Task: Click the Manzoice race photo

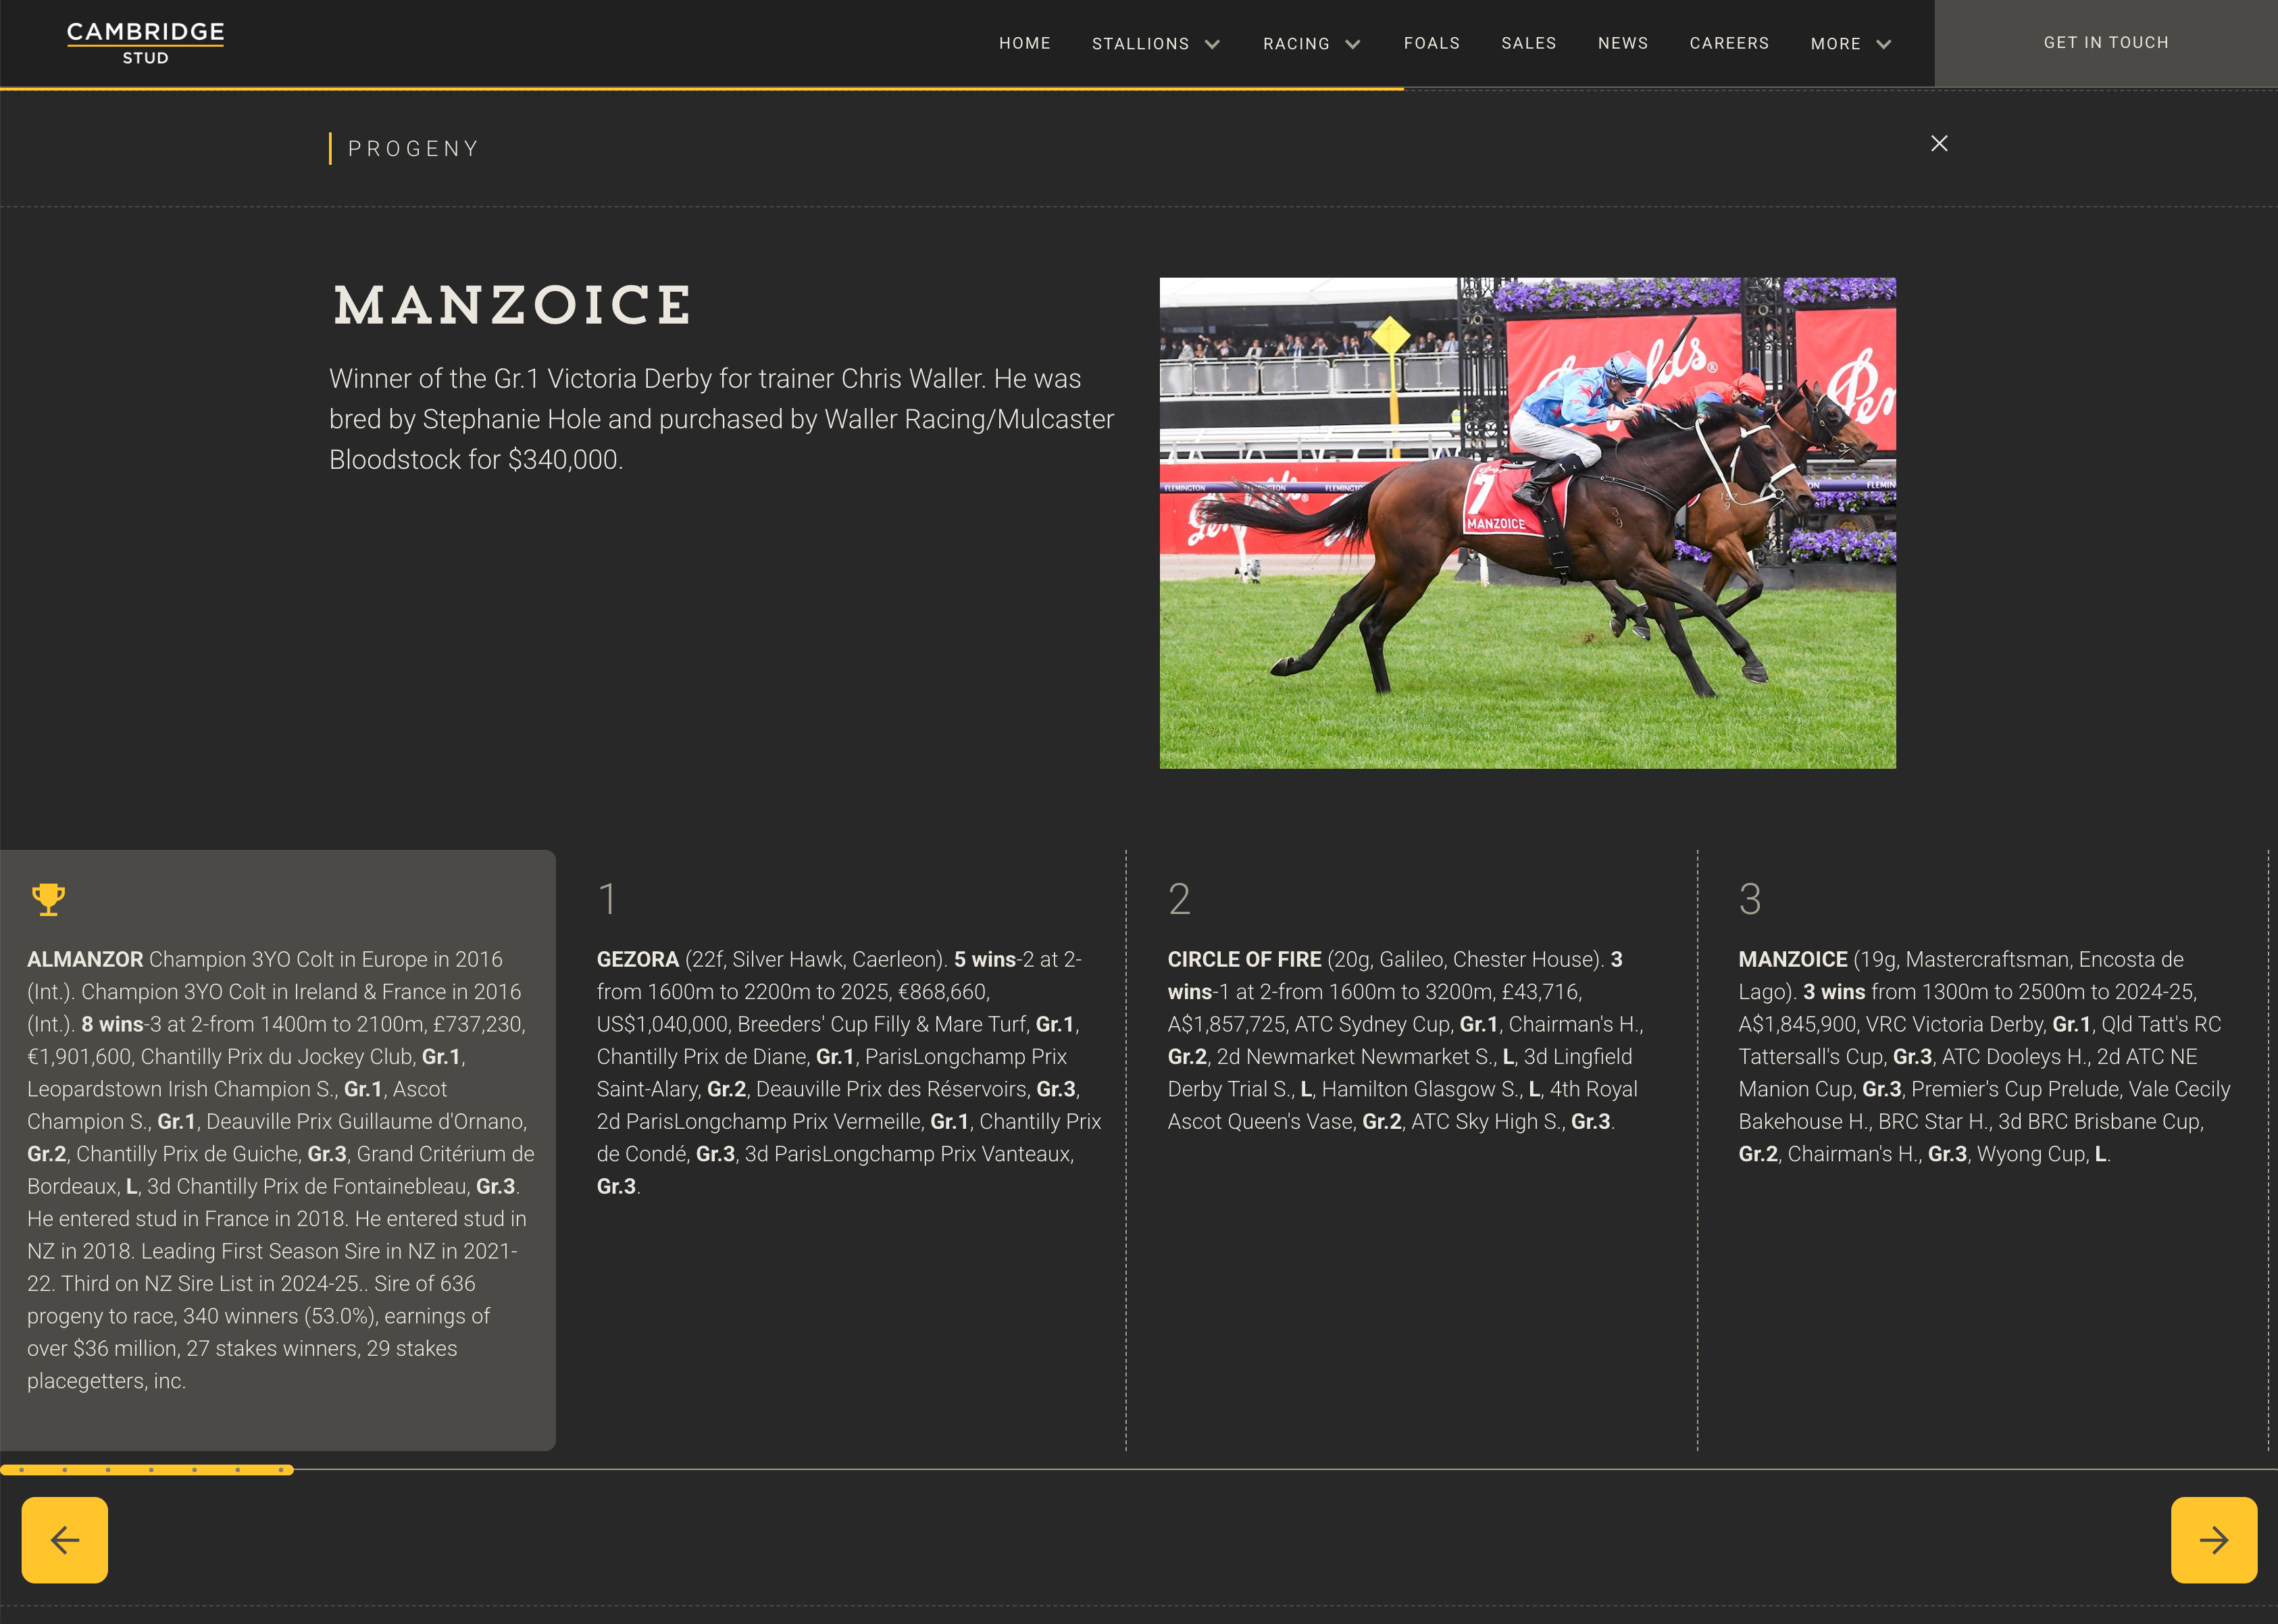Action: (x=1526, y=523)
